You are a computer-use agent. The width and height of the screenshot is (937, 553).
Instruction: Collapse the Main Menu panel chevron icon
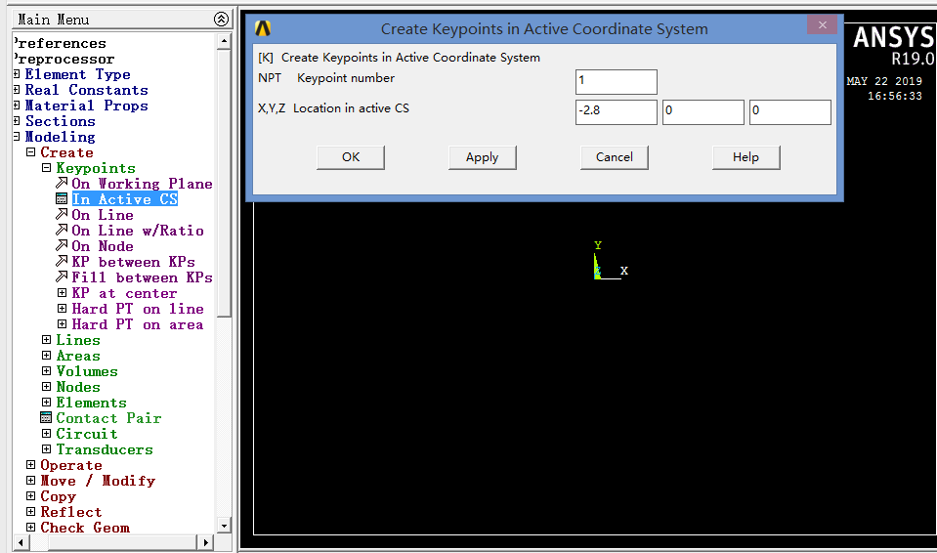[221, 20]
